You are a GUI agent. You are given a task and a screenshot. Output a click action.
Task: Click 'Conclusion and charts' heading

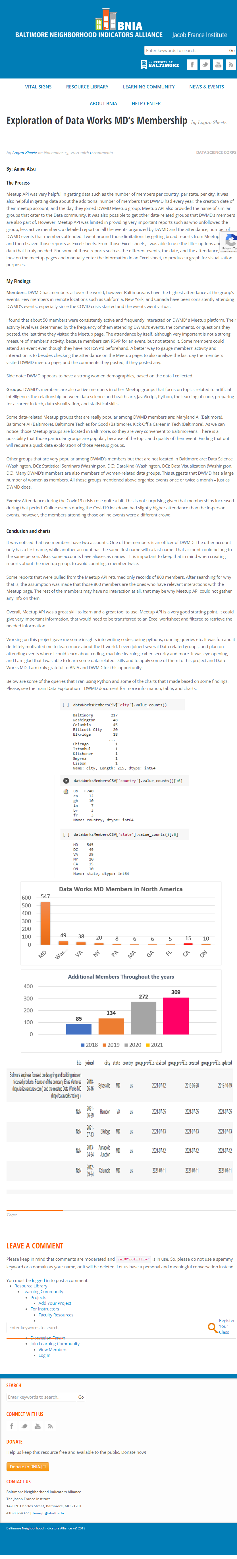28,531
